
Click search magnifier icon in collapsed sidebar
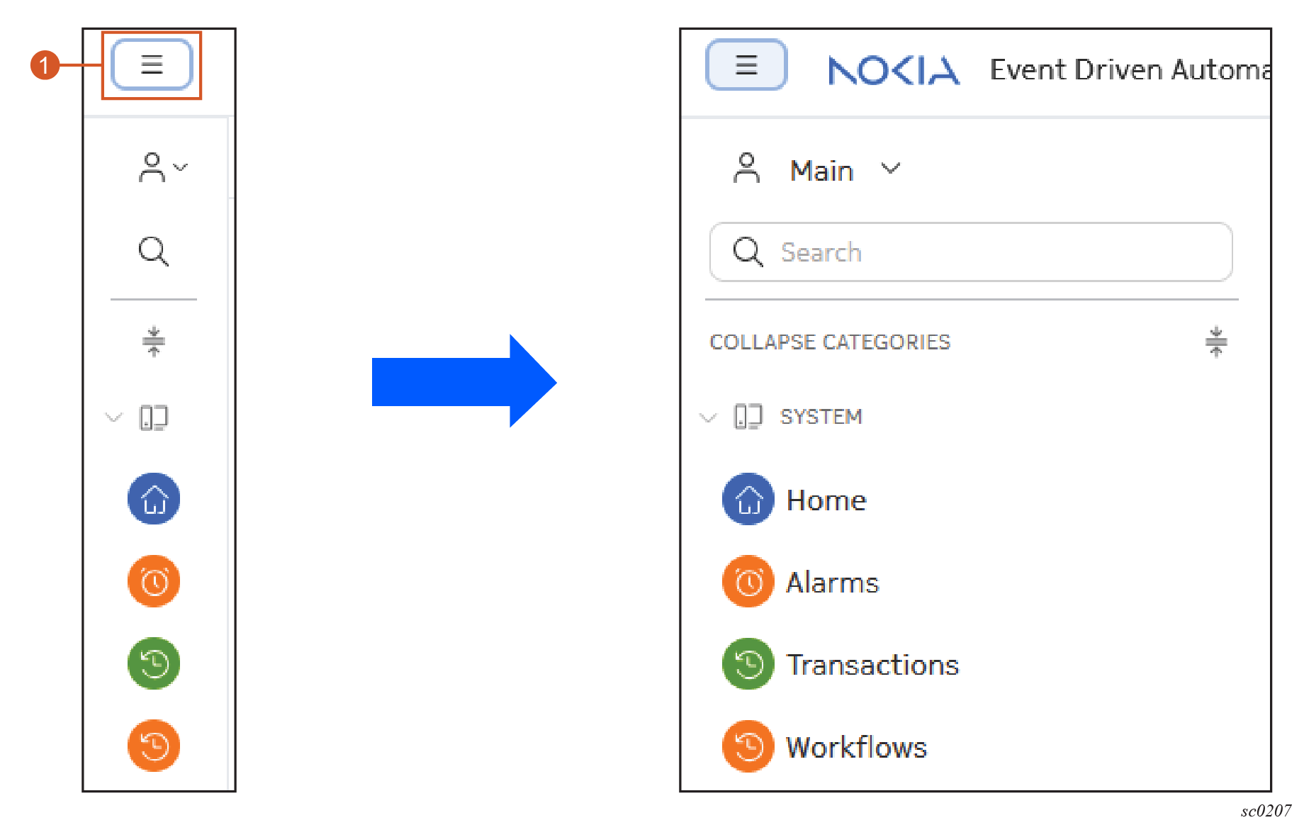(x=153, y=251)
